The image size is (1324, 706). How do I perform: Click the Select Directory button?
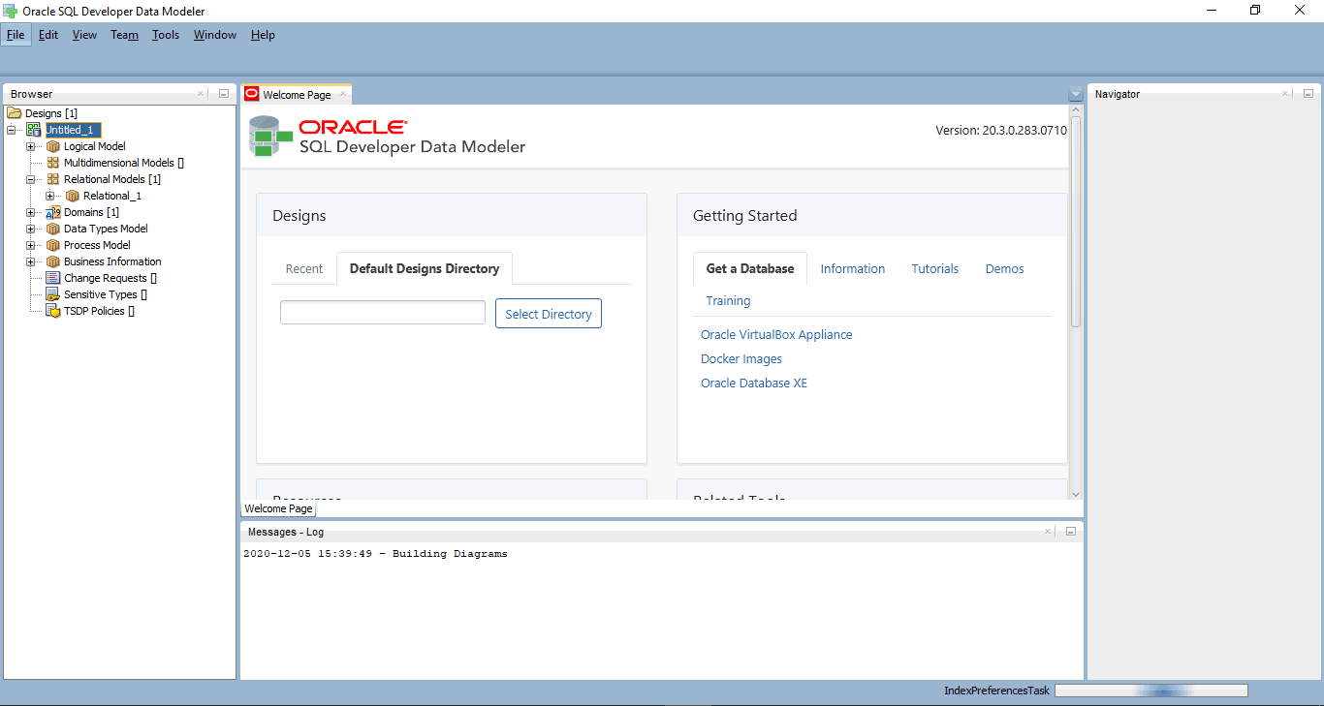[x=548, y=314]
